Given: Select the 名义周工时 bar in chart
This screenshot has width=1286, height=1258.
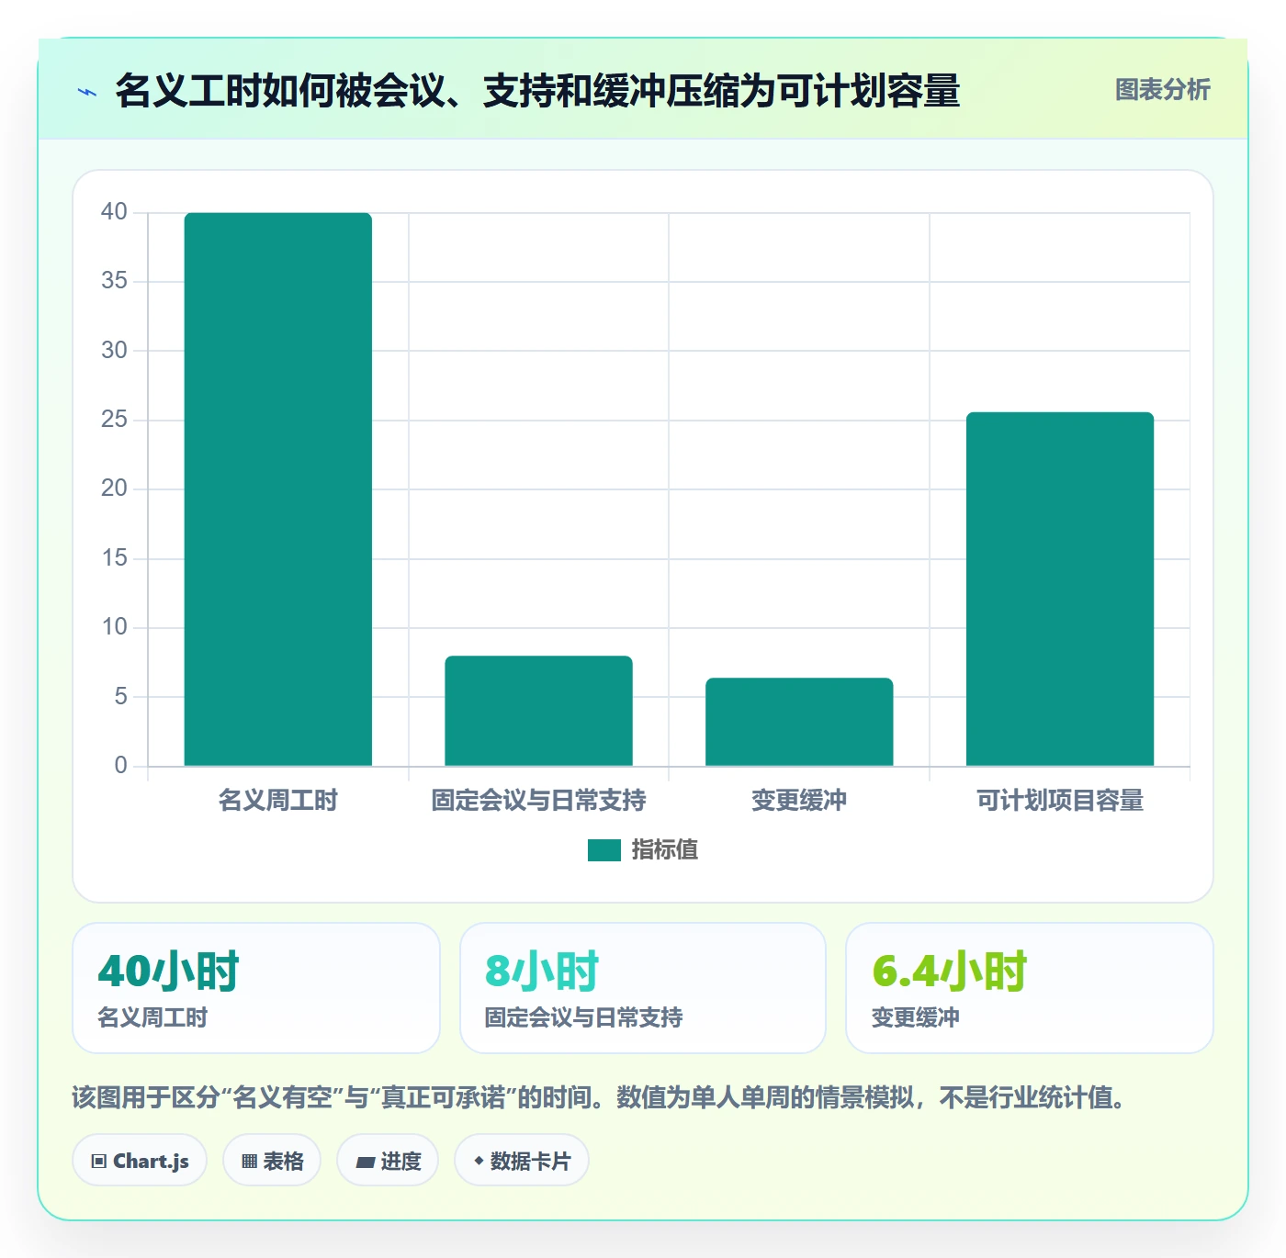Looking at the screenshot, I should click(278, 489).
